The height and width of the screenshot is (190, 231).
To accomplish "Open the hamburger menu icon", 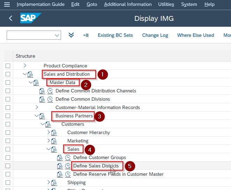I will 7,5.
